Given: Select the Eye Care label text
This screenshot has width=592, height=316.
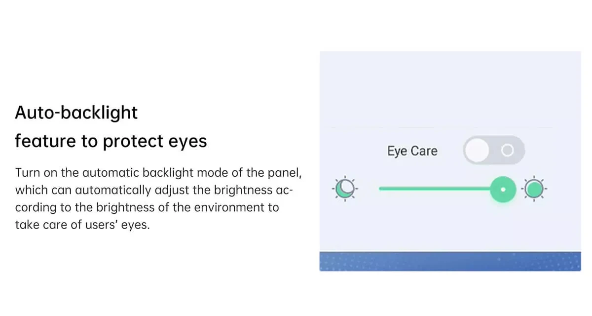Looking at the screenshot, I should [412, 151].
